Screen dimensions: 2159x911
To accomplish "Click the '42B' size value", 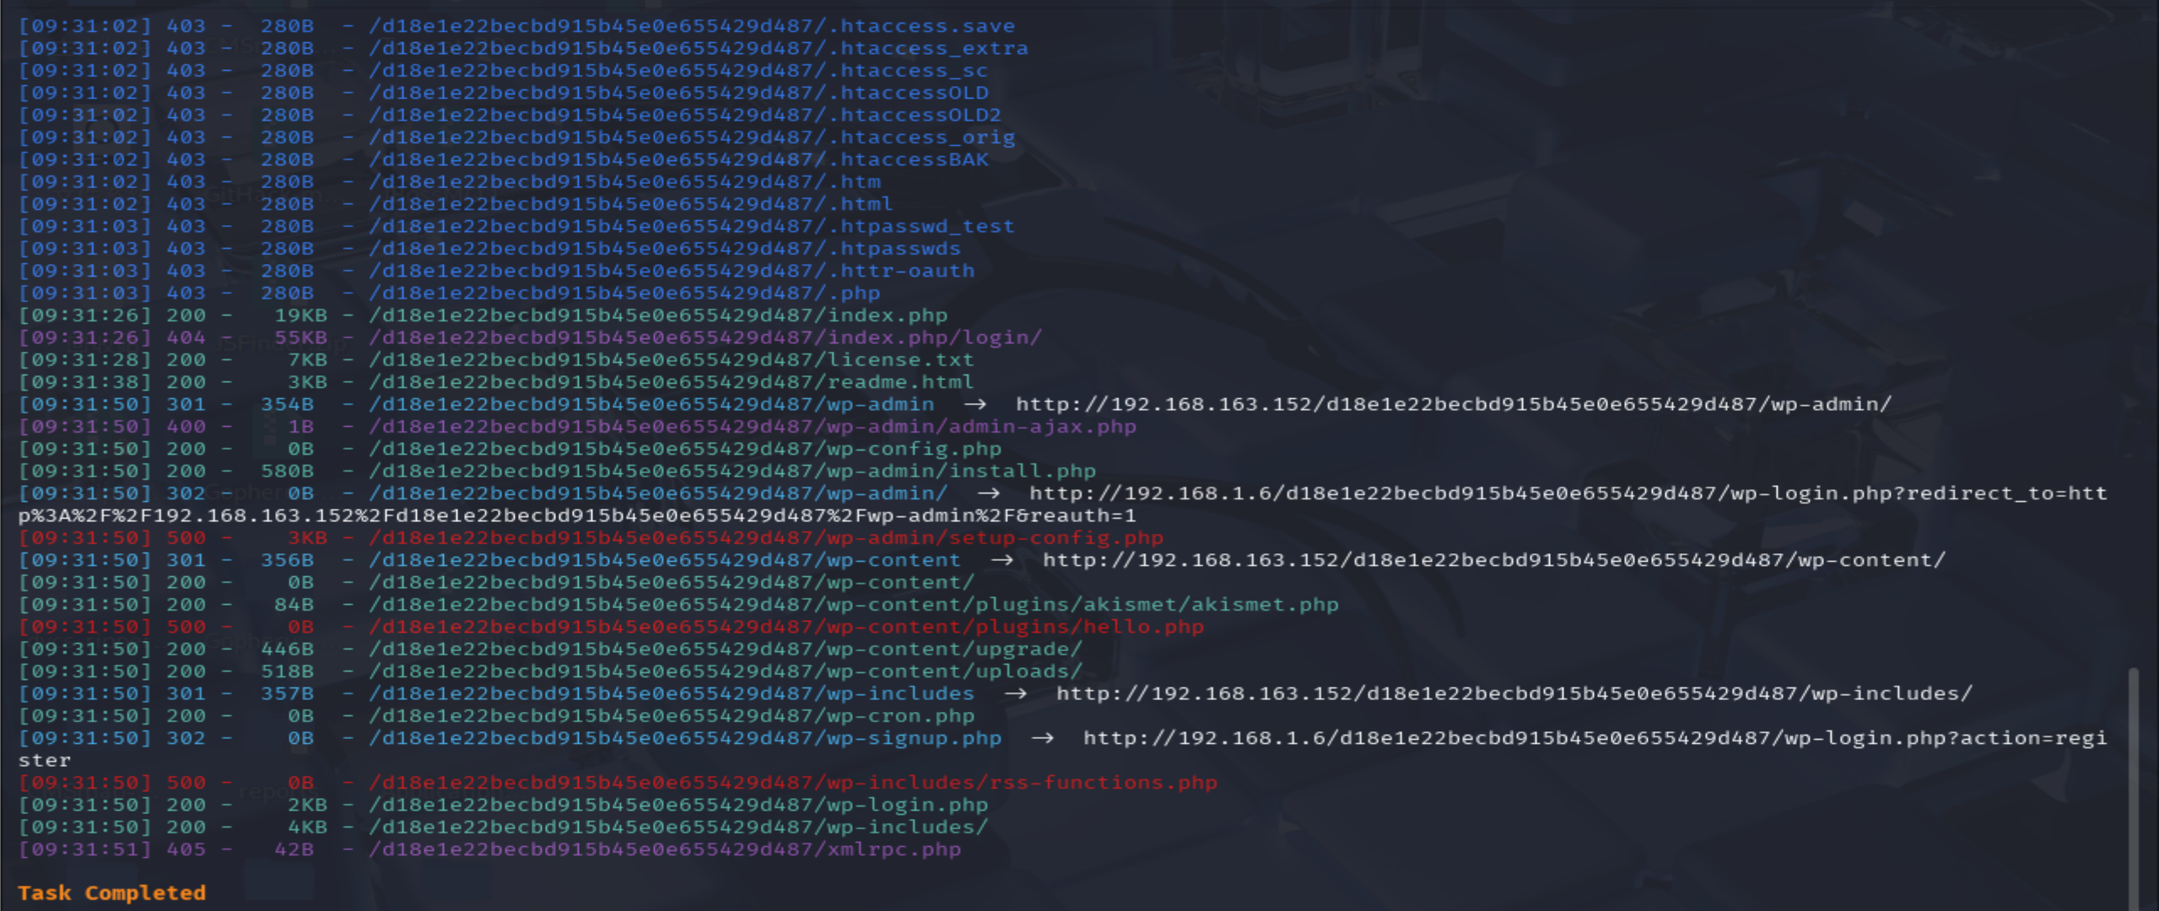I will [x=294, y=849].
